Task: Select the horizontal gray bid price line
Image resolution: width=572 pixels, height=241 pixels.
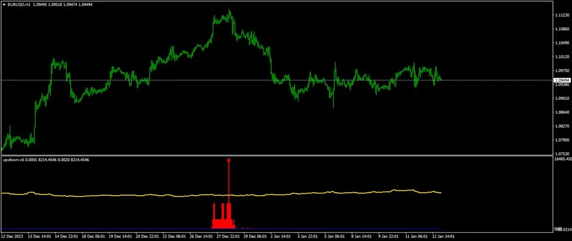Action: pyautogui.click(x=277, y=80)
